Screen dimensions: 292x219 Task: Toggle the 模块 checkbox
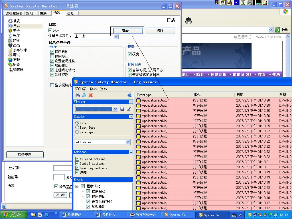(x=130, y=54)
